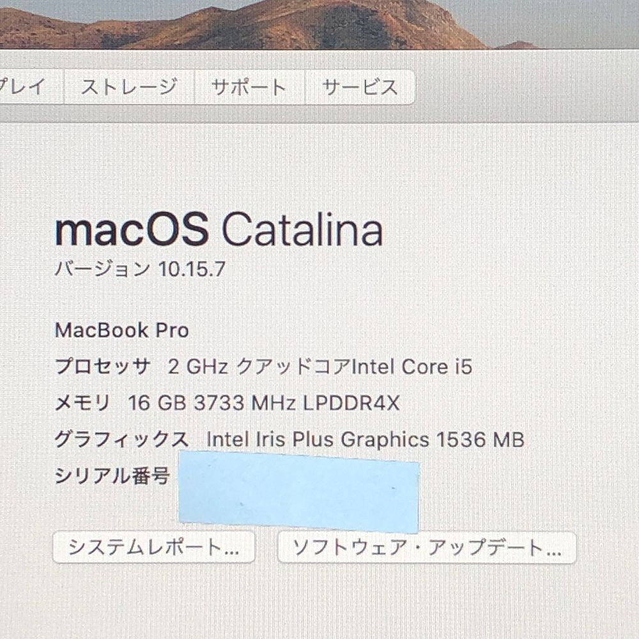This screenshot has height=639, width=639.
Task: Click the desert mountain desktop wallpaper
Action: click(x=319, y=24)
